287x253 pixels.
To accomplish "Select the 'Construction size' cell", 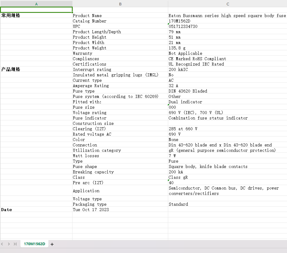I will click(x=120, y=123).
